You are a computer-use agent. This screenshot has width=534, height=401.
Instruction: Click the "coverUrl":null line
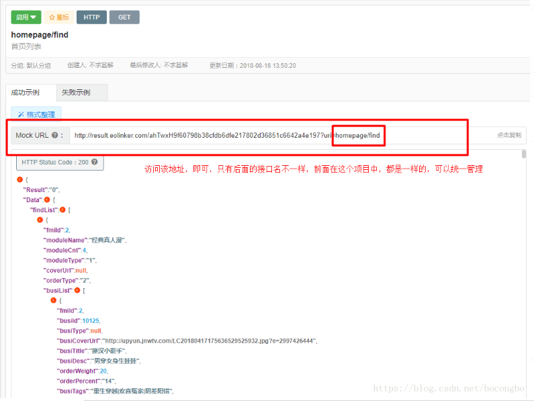coord(65,270)
